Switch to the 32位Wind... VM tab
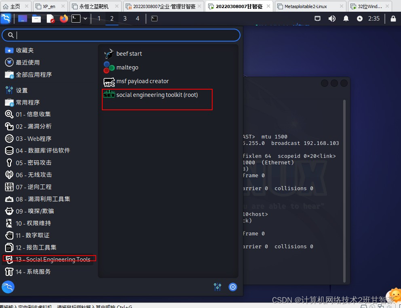401x308 pixels. 369,6
